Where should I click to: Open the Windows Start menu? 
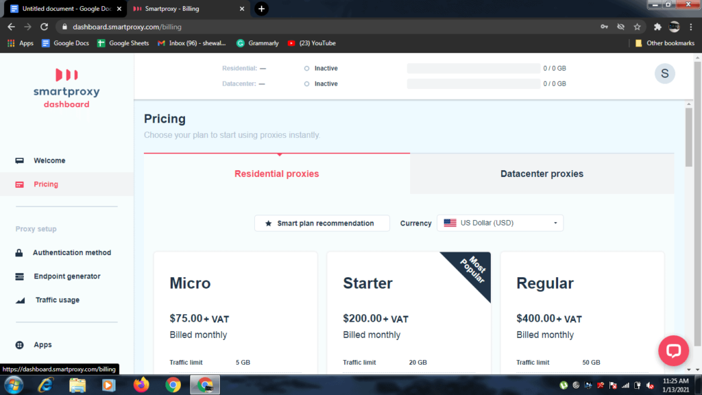point(14,385)
